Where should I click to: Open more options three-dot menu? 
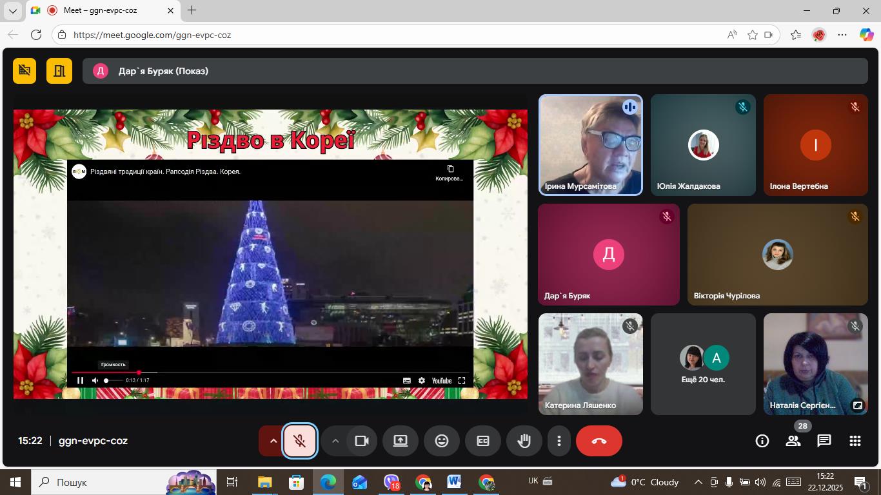[559, 441]
